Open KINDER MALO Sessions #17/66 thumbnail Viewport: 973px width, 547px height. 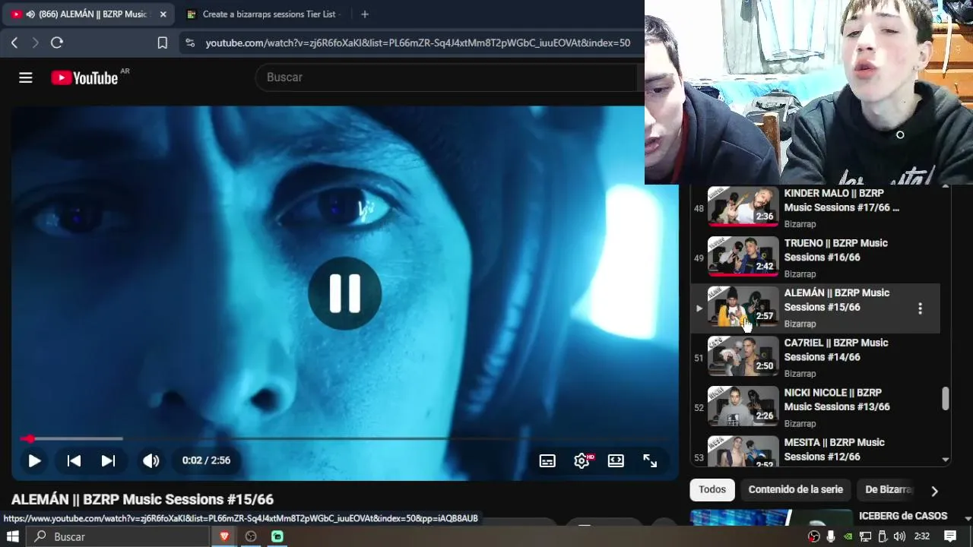[x=743, y=206]
